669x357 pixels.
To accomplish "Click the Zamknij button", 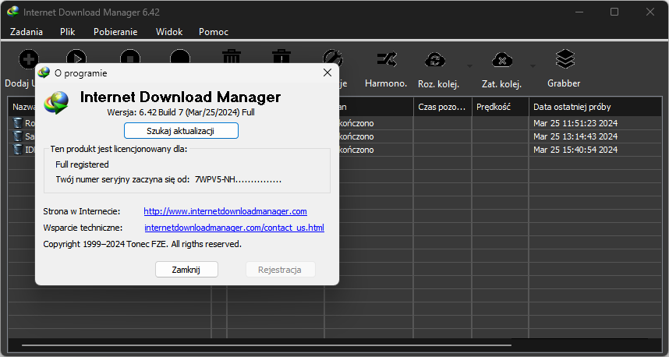I will point(186,270).
